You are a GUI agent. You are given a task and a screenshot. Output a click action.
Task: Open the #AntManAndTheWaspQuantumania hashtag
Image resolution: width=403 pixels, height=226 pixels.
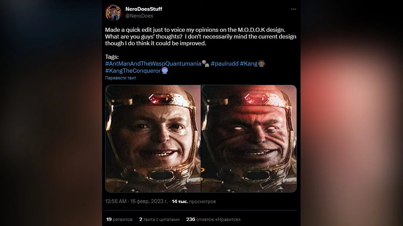153,64
